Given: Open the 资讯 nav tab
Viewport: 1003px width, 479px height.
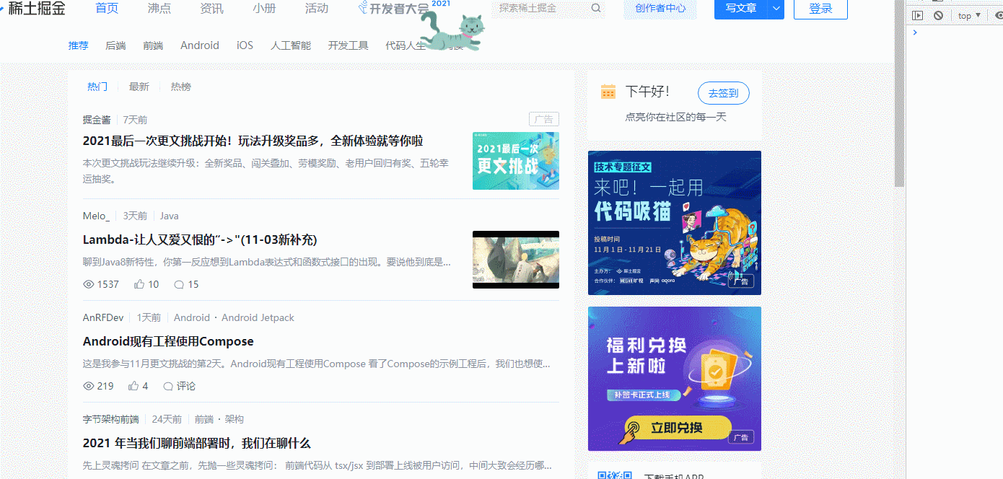Looking at the screenshot, I should click(211, 9).
